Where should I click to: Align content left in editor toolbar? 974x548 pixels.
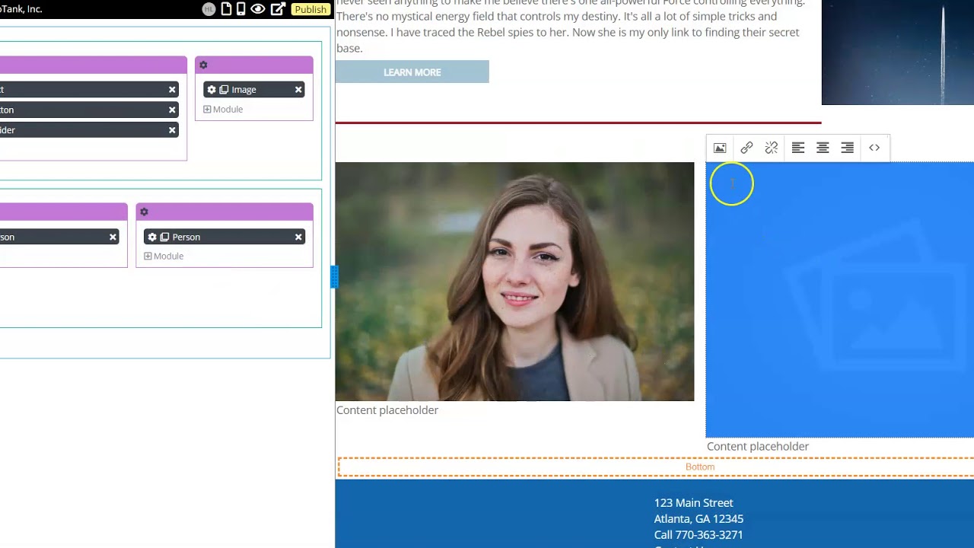pyautogui.click(x=798, y=148)
